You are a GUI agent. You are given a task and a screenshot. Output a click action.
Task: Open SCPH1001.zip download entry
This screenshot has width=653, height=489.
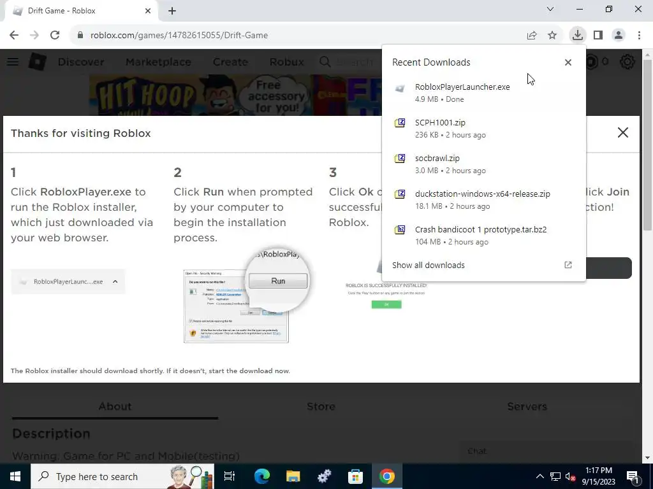483,129
